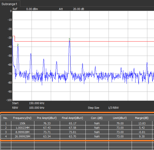Sort table by Frequency(Hz) column header

(x=23, y=118)
